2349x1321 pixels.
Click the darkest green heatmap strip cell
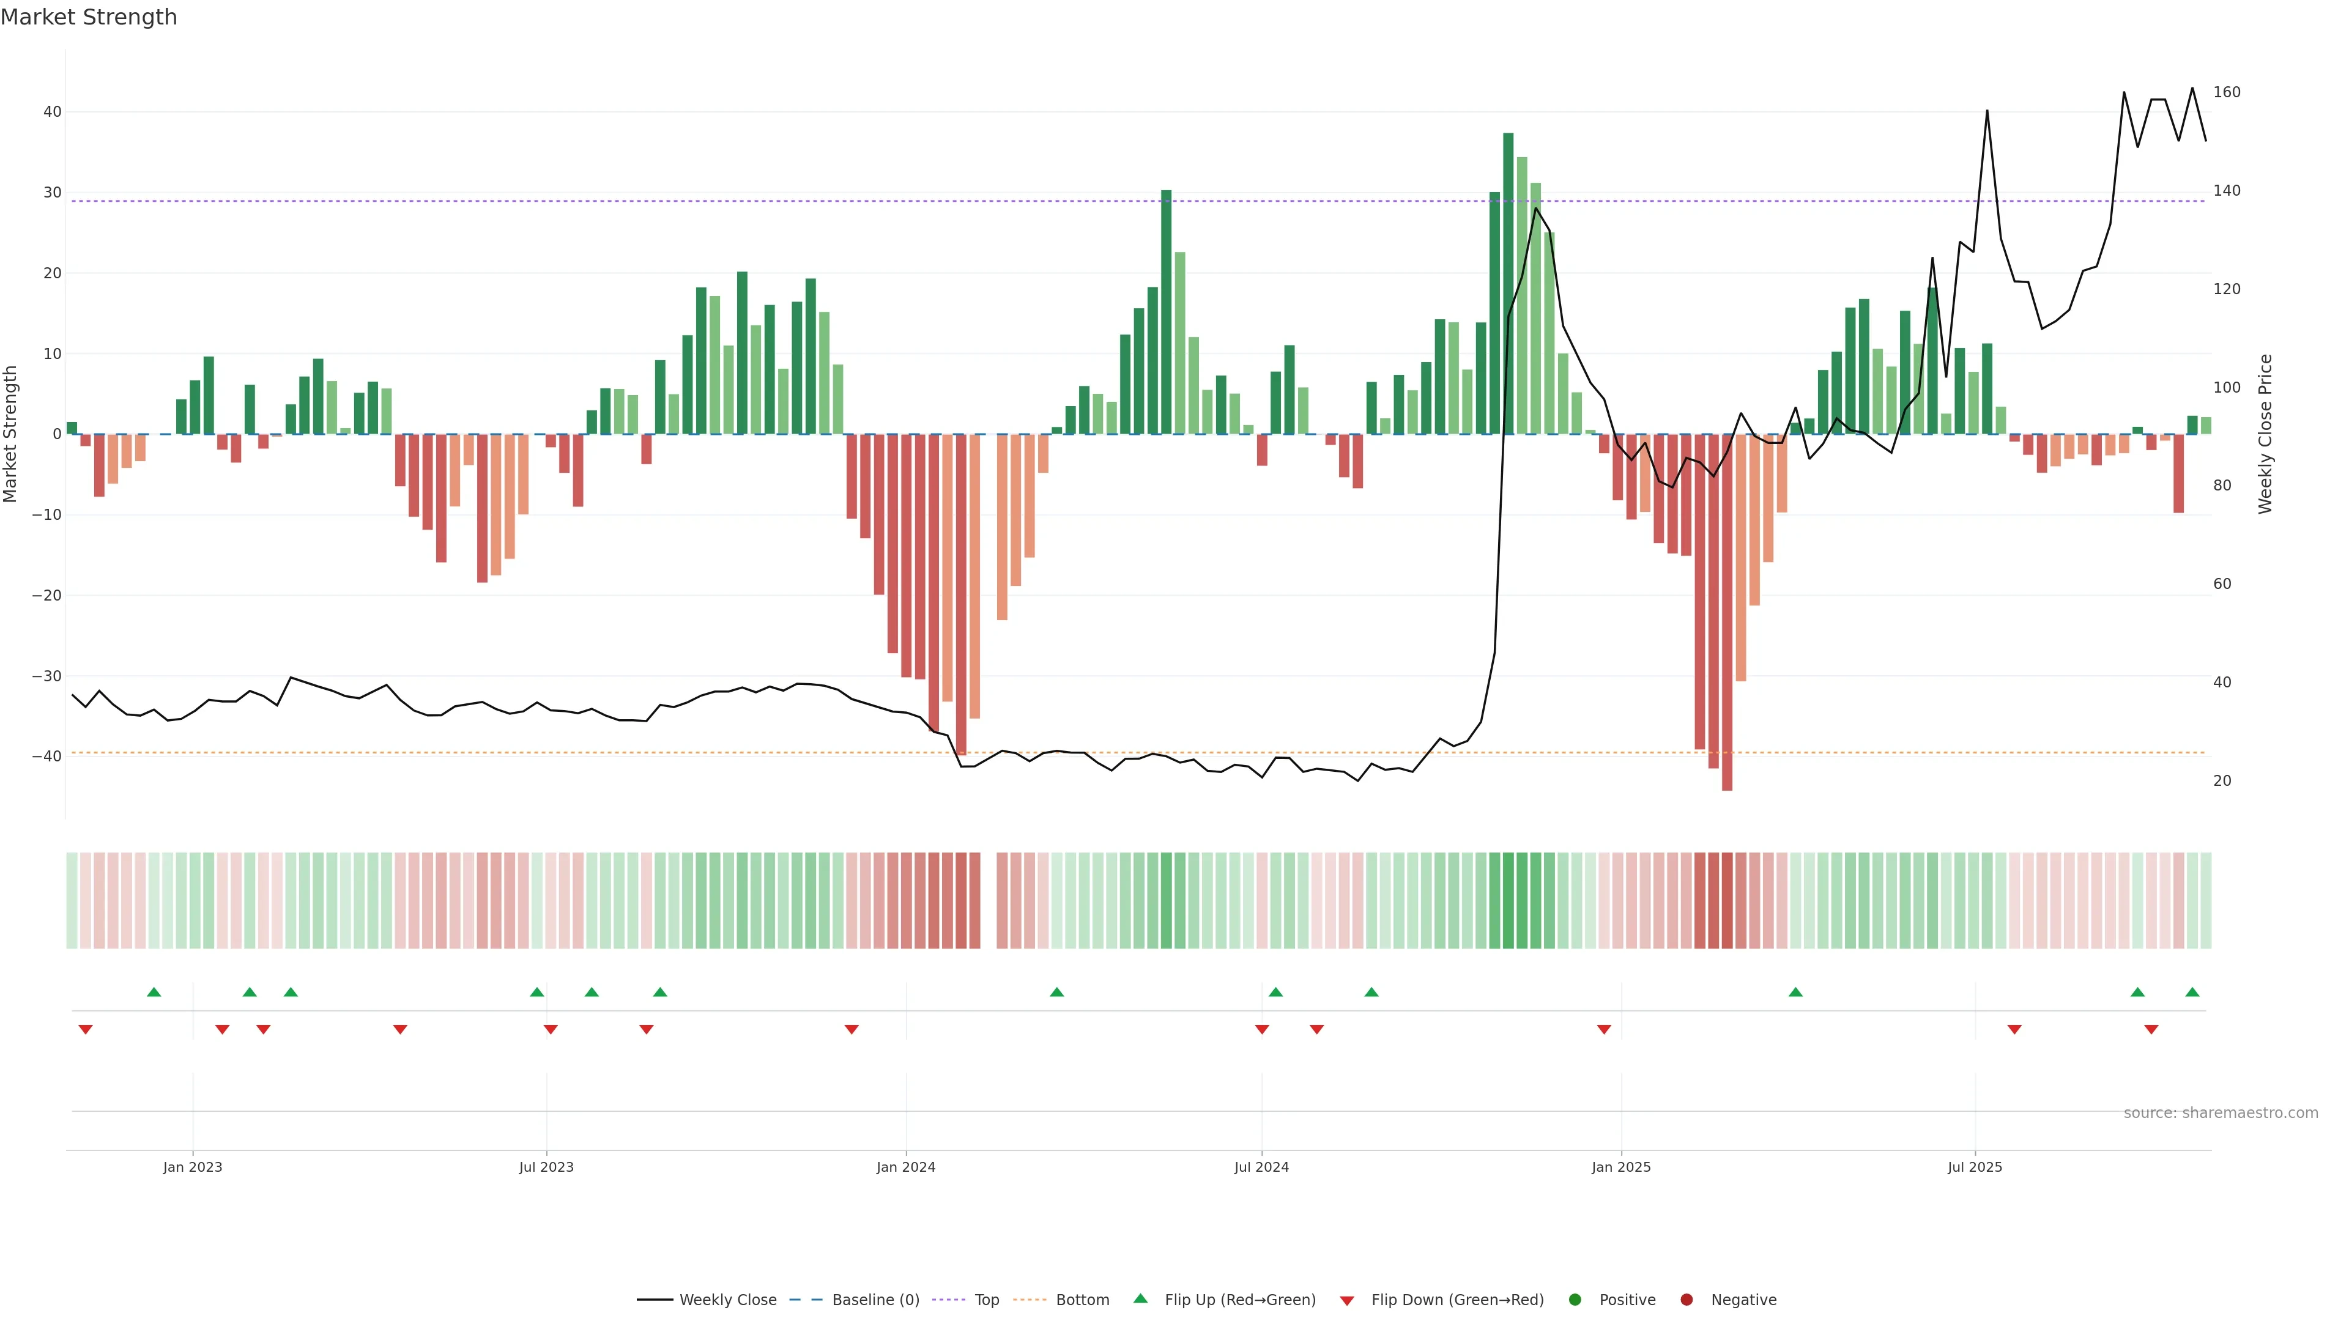click(x=1508, y=900)
